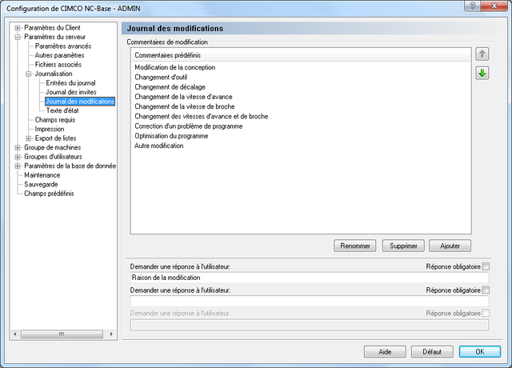Click tree horizontal scrollbar left arrow
Screen dimensions: 512x368
(14, 334)
